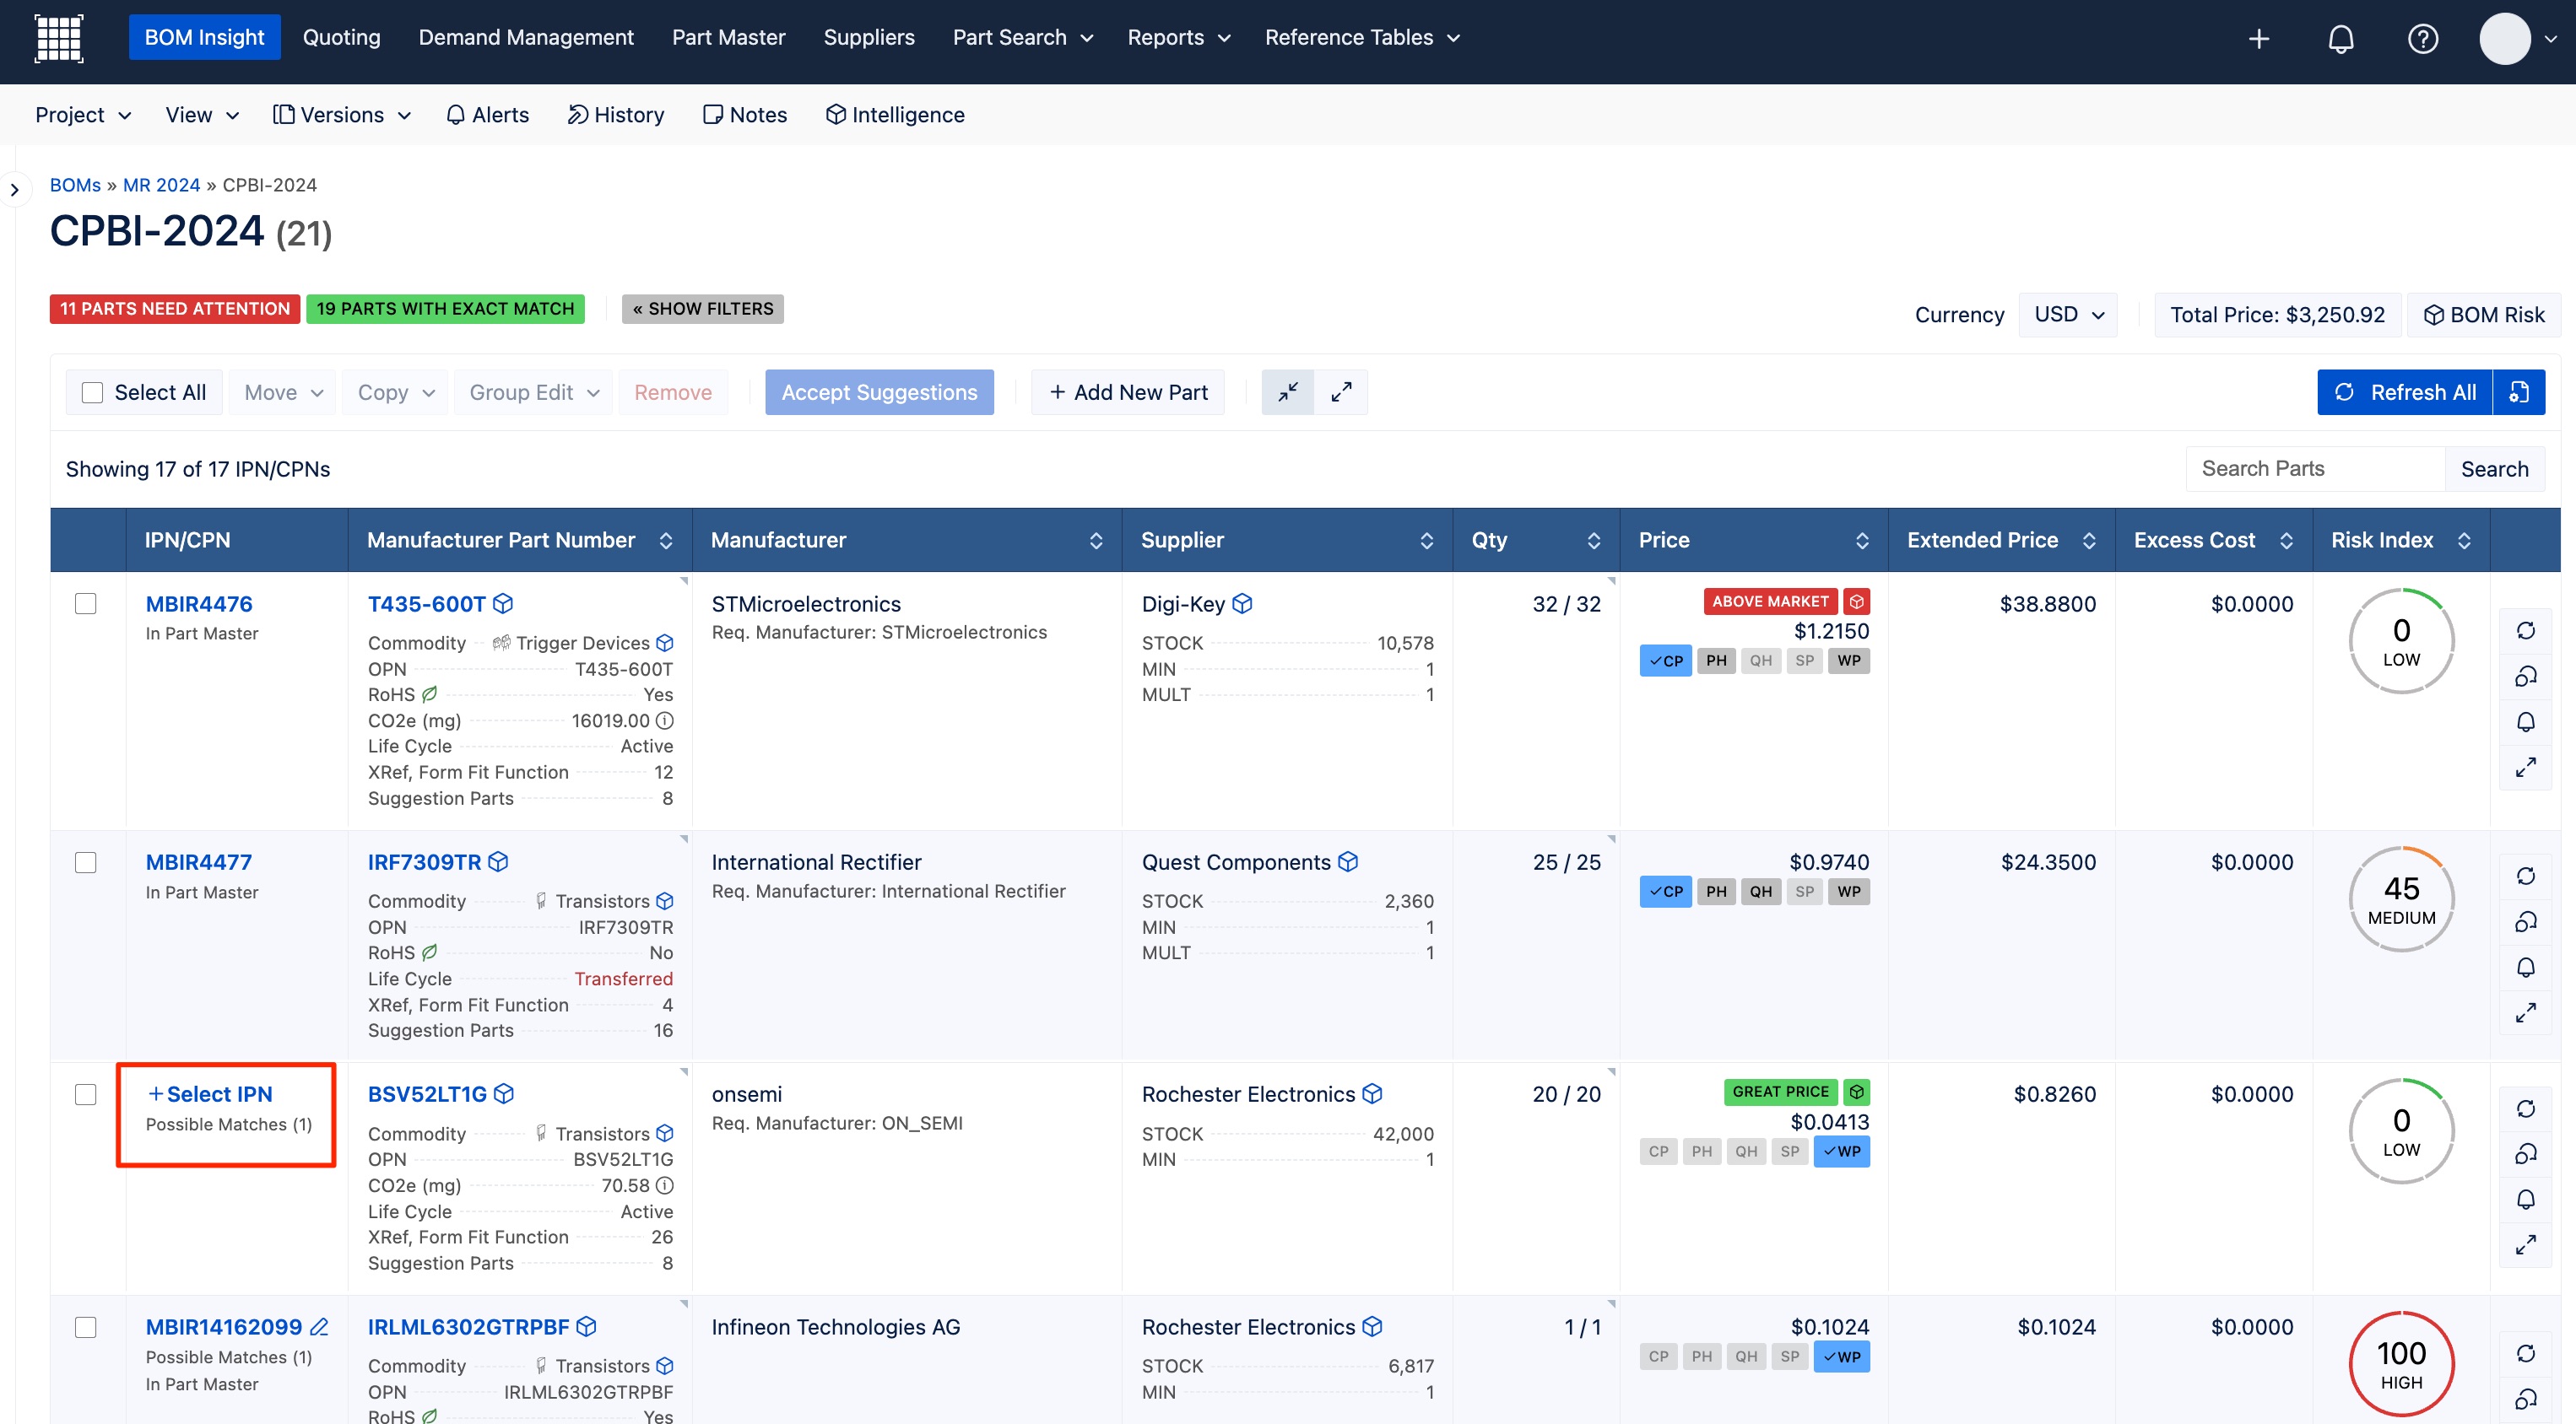The width and height of the screenshot is (2576, 1424).
Task: Toggle the Select All checkbox
Action: 92,393
